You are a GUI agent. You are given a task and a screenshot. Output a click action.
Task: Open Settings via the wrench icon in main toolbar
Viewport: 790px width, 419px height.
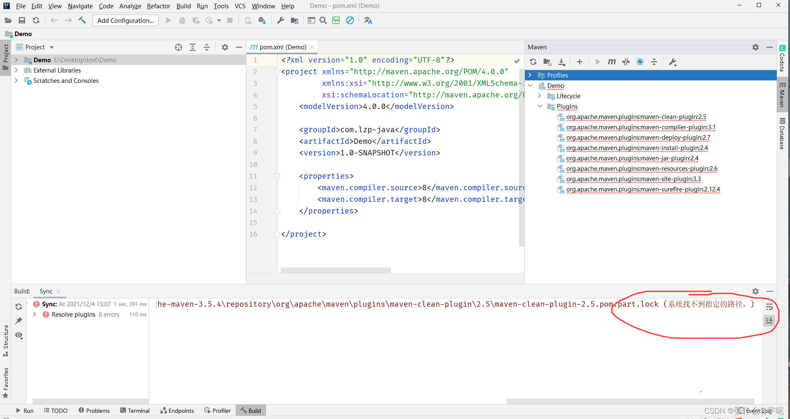coord(280,20)
